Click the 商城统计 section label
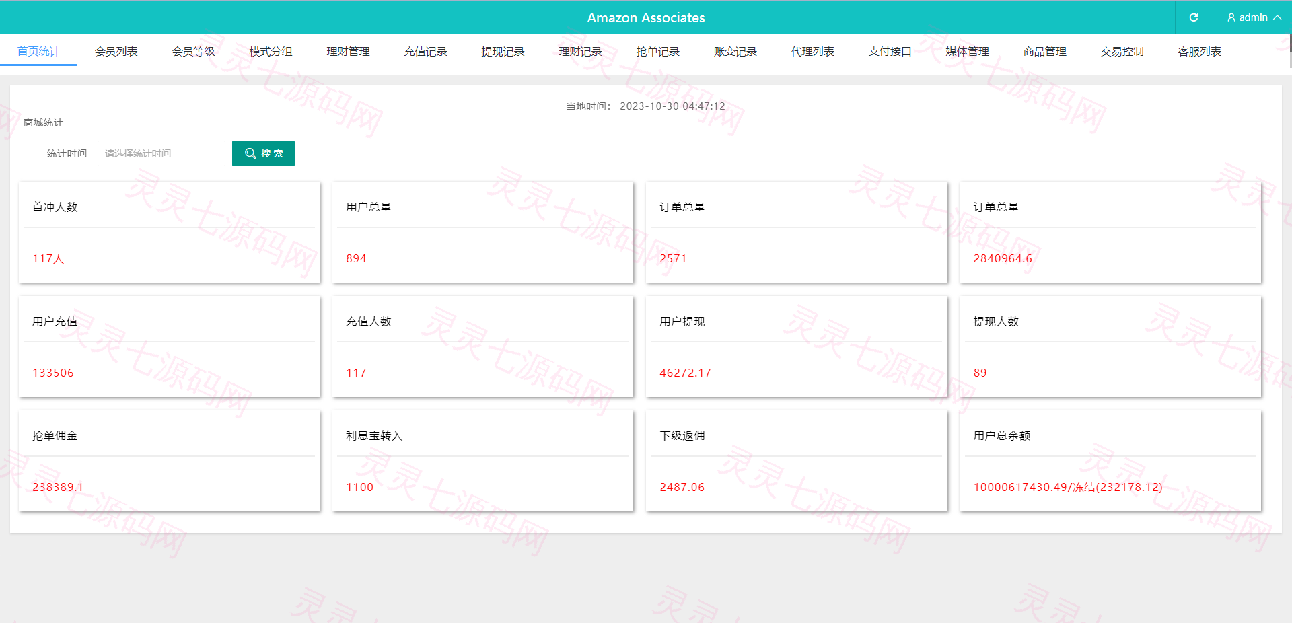The image size is (1292, 623). tap(43, 122)
